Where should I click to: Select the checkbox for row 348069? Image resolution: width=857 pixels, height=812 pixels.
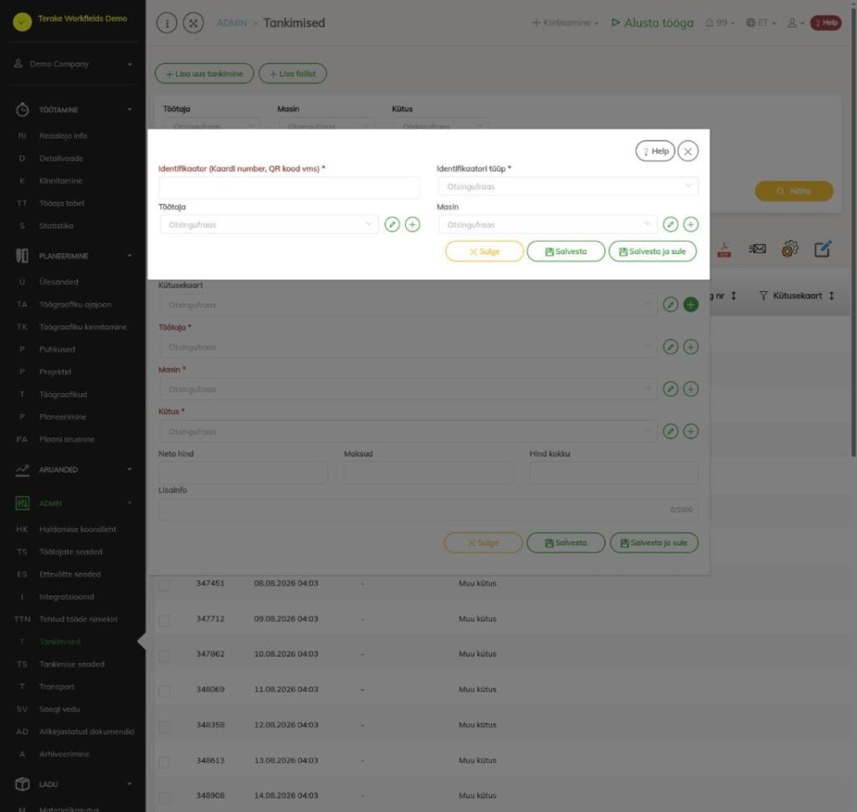tap(165, 692)
